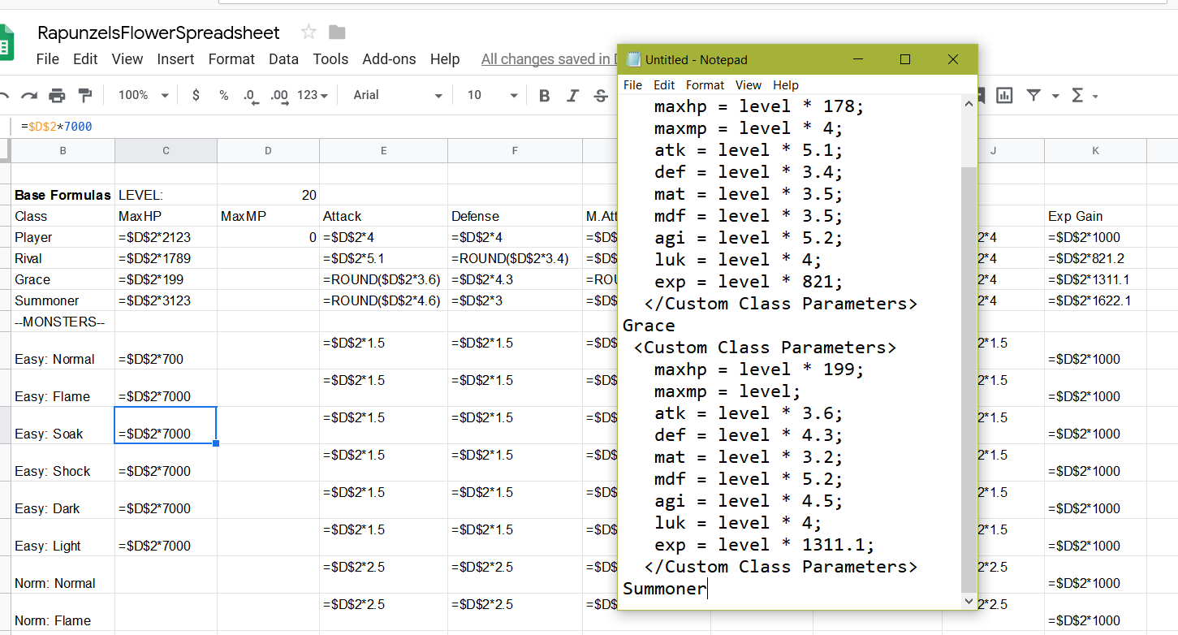Decrease decimal places button

[251, 96]
